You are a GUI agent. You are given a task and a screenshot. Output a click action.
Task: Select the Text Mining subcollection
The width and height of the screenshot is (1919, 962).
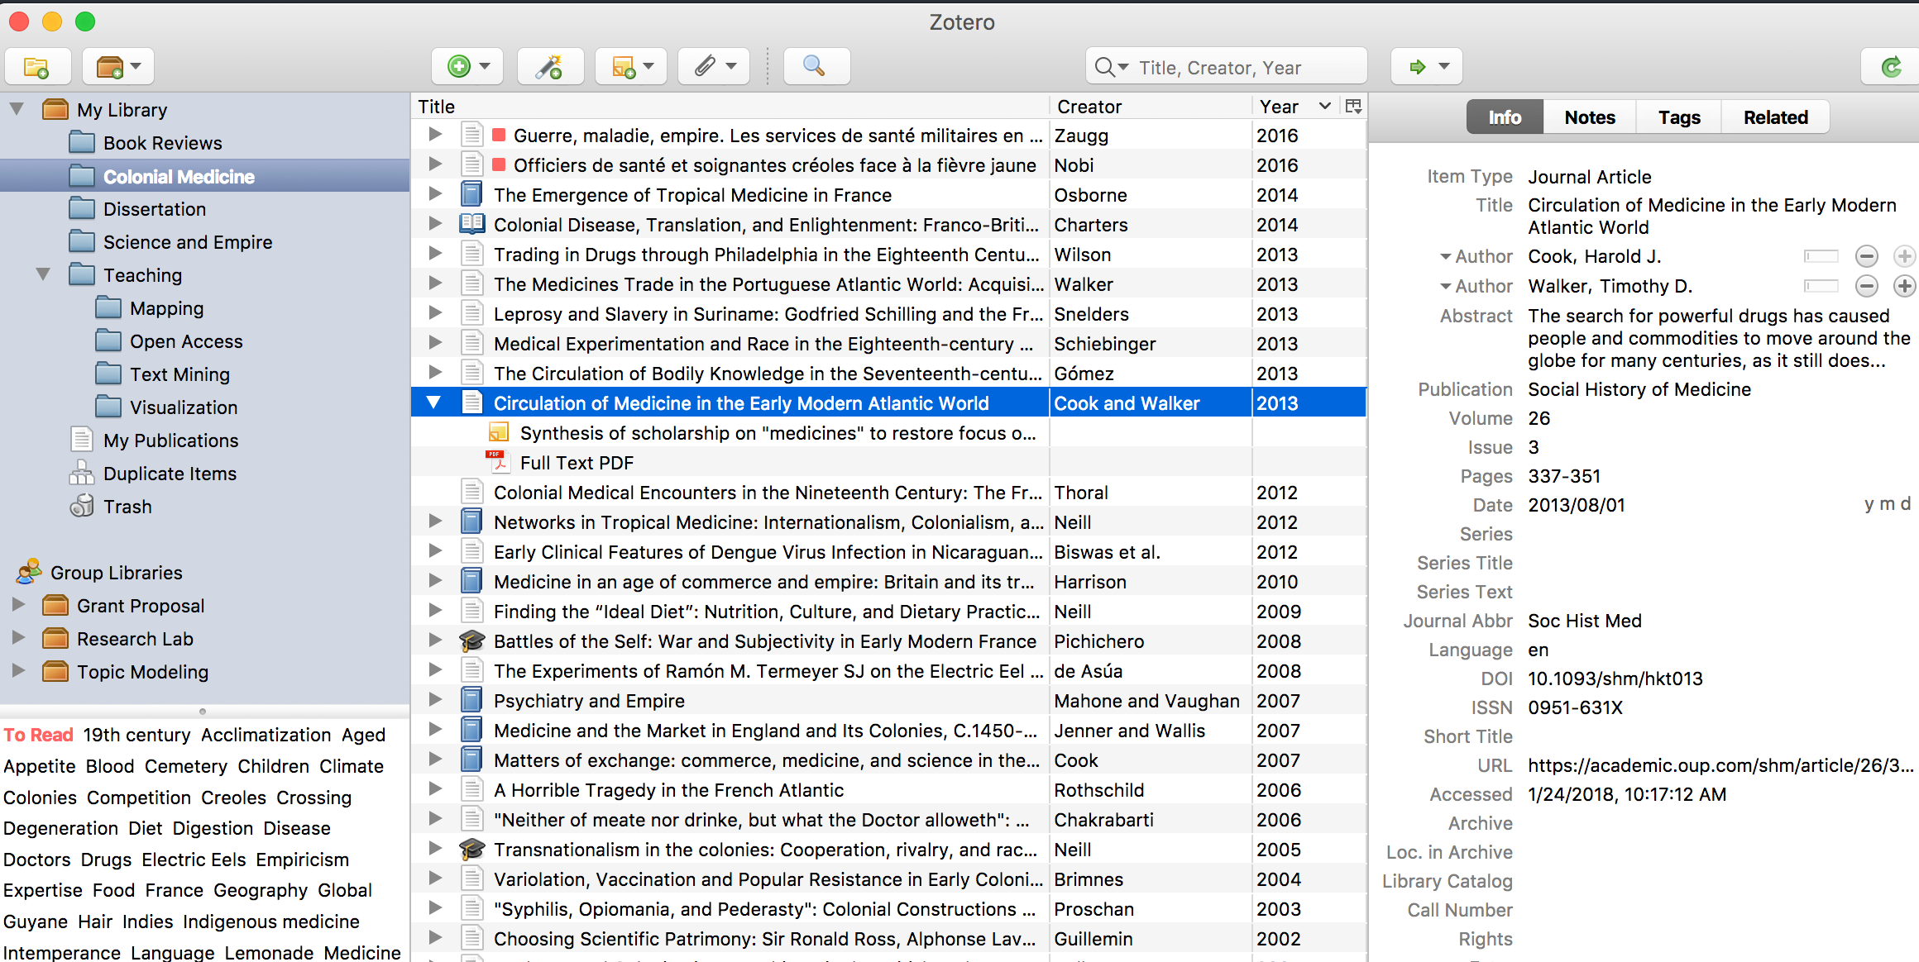click(179, 374)
